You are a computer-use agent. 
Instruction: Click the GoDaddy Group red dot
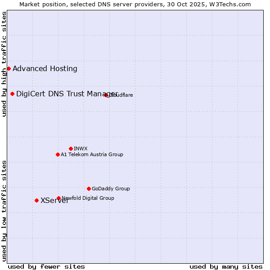point(89,189)
